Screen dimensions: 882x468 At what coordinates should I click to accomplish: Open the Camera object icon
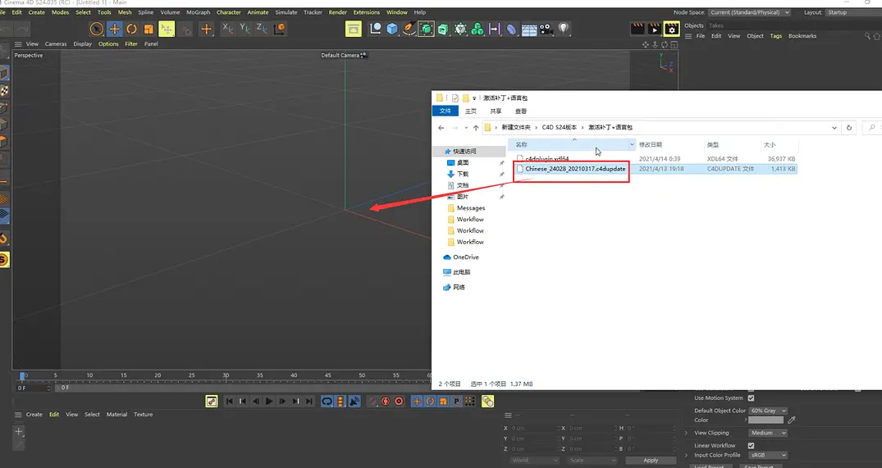(x=546, y=29)
